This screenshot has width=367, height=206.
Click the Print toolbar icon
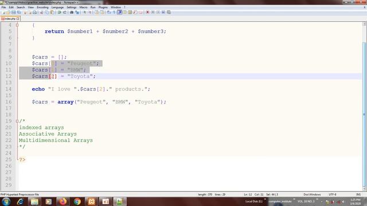(x=34, y=12)
